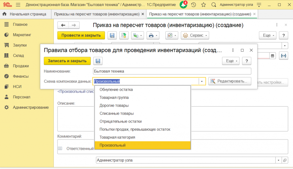Open help in the selection rules dialog
The width and height of the screenshot is (293, 169).
[x=247, y=61]
